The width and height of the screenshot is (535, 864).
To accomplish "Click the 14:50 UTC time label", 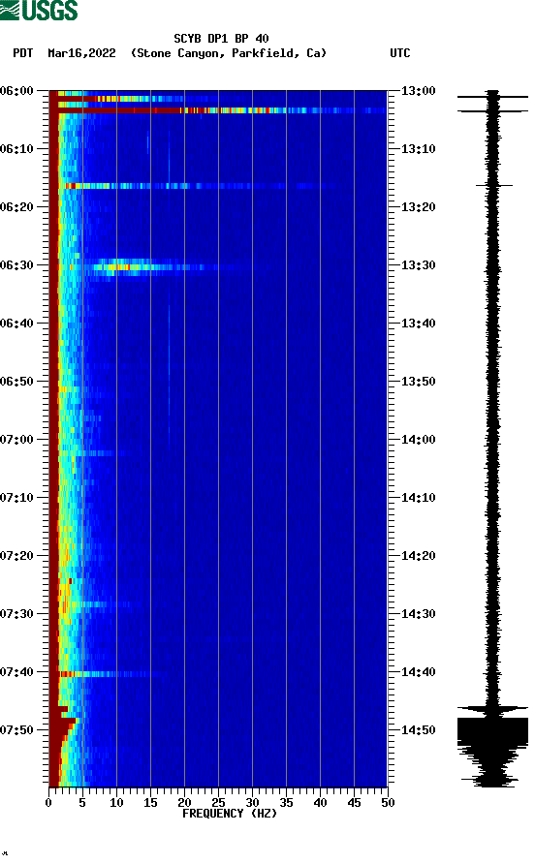I will (x=418, y=730).
